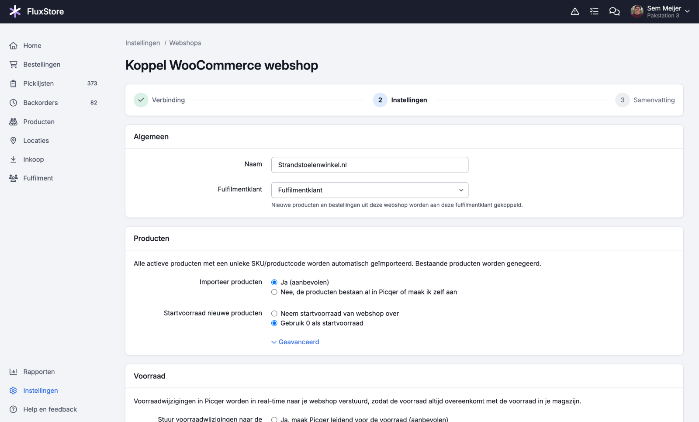Click the Naam input field
Screen dimensions: 699x422
click(370, 165)
